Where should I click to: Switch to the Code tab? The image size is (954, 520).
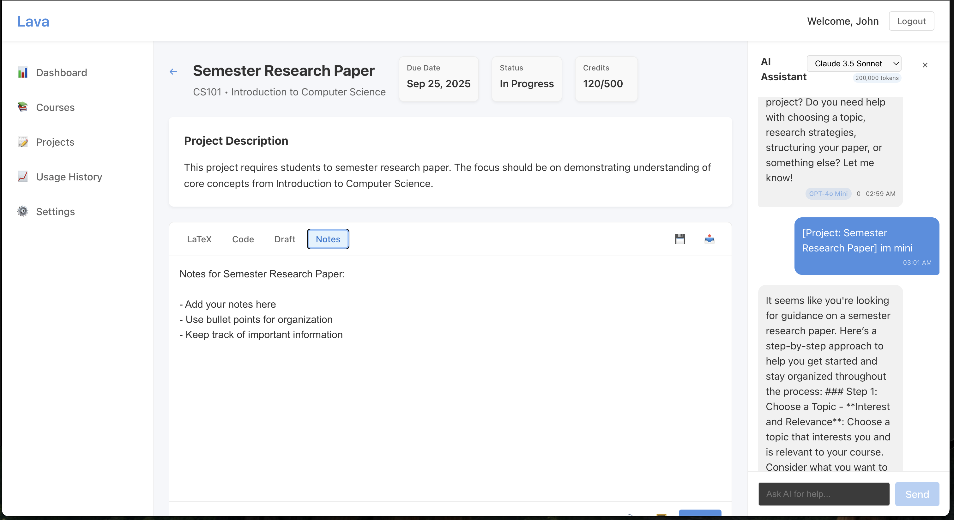tap(243, 239)
